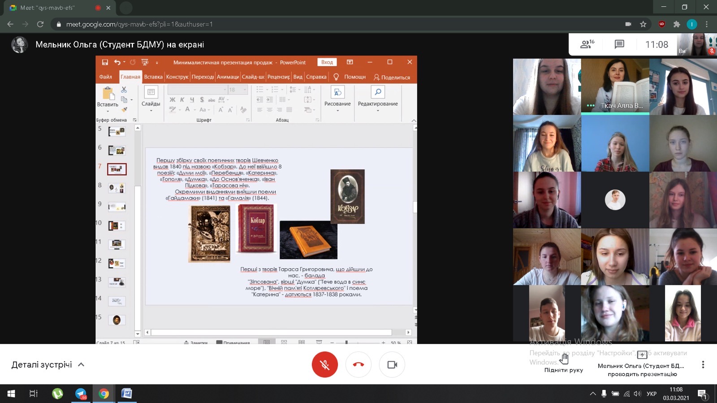Screen dimensions: 717x403
Task: Copy selection using the copy icon
Action: [124, 99]
